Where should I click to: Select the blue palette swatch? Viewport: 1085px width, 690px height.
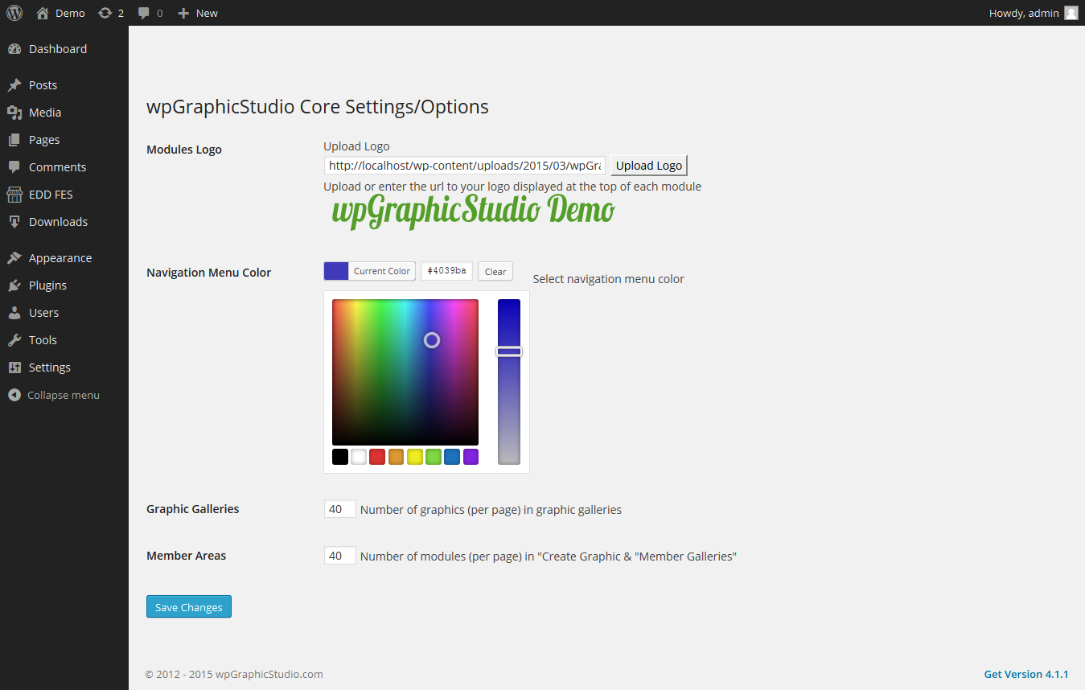click(x=452, y=457)
